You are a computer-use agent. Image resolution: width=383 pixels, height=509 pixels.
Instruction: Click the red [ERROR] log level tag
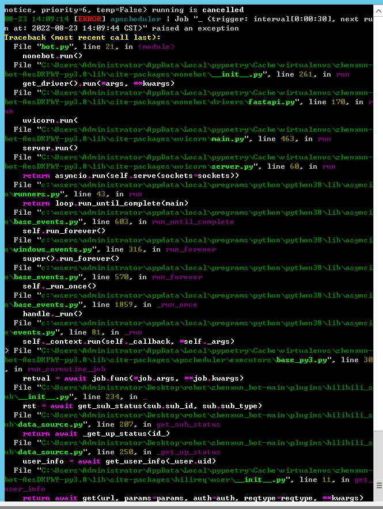pos(90,19)
